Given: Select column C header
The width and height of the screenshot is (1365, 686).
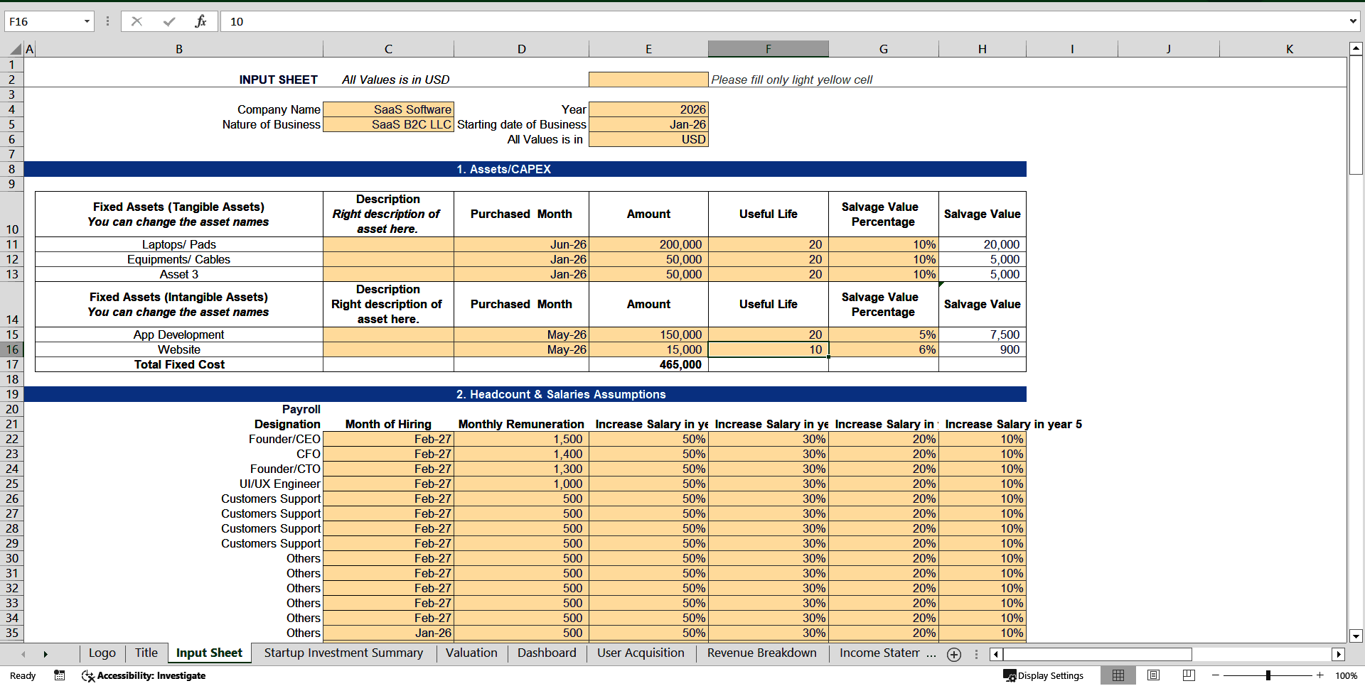Looking at the screenshot, I should tap(388, 49).
